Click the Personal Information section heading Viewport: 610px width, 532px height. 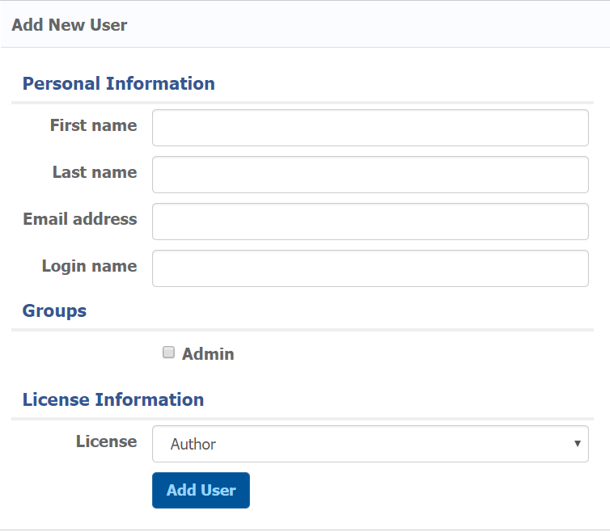[119, 83]
